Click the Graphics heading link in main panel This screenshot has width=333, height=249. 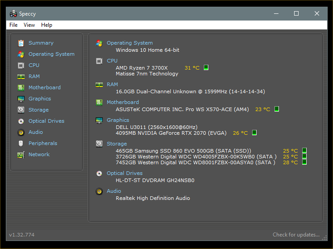click(x=118, y=120)
